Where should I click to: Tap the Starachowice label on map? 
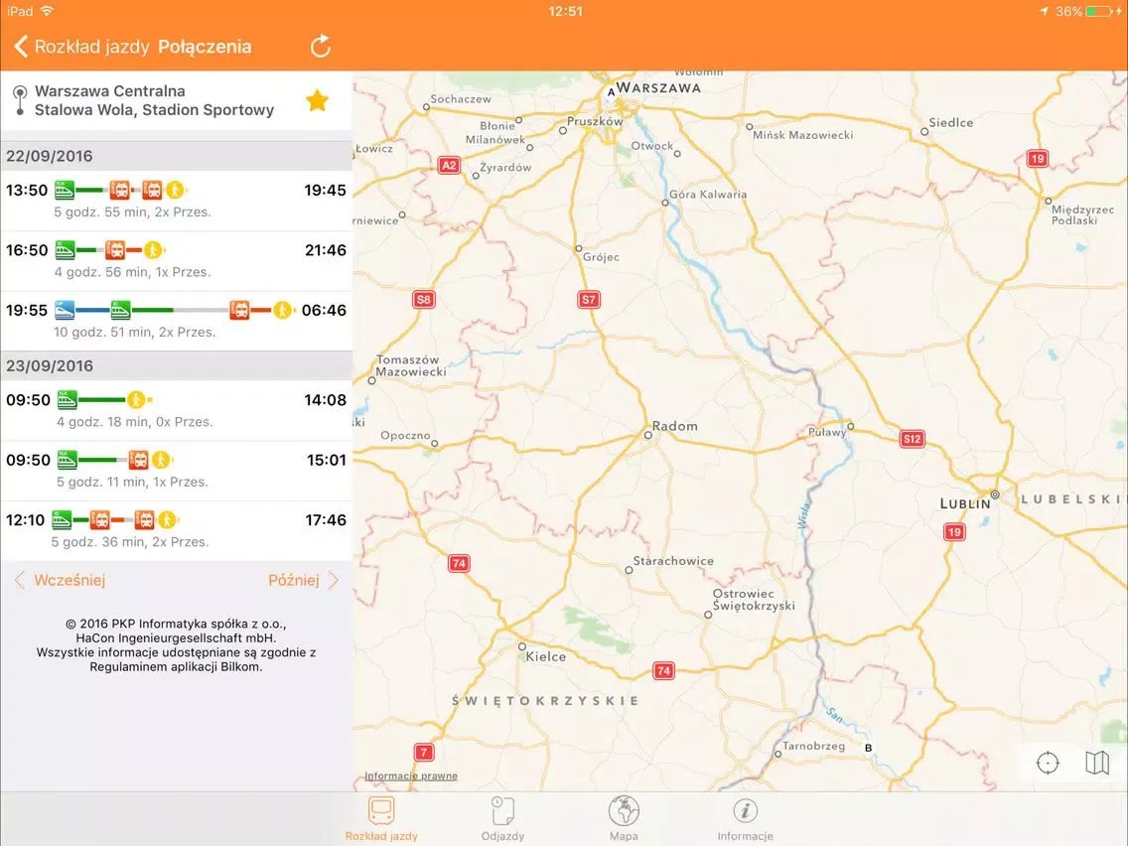pyautogui.click(x=673, y=560)
